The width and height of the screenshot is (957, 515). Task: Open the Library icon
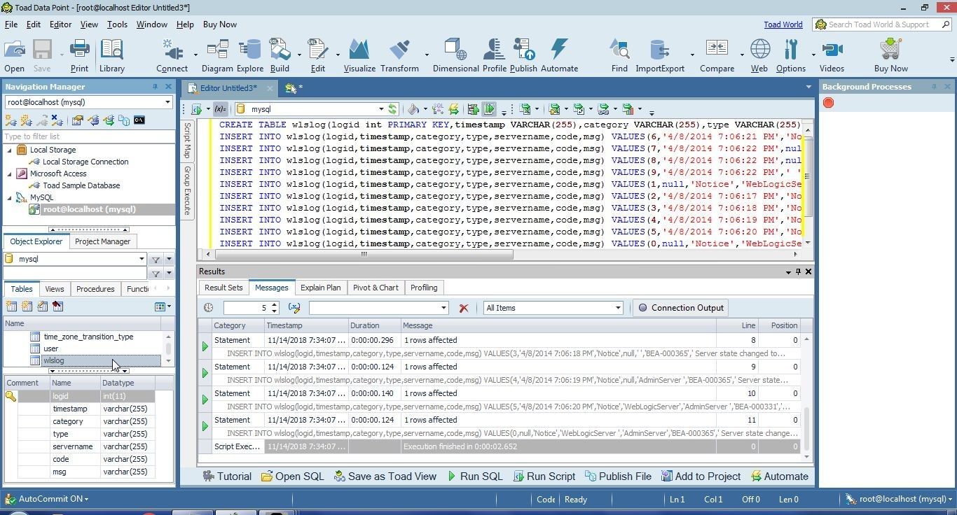(x=111, y=55)
